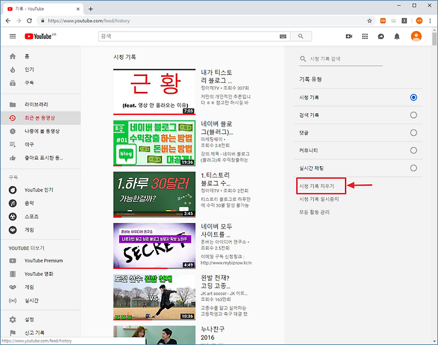The width and height of the screenshot is (438, 345).
Task: Close the YouTube history tab
Action: coord(78,9)
